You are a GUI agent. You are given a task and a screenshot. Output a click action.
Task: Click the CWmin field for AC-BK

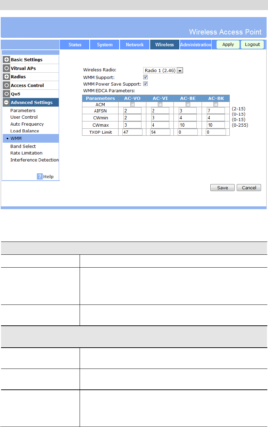pos(216,118)
